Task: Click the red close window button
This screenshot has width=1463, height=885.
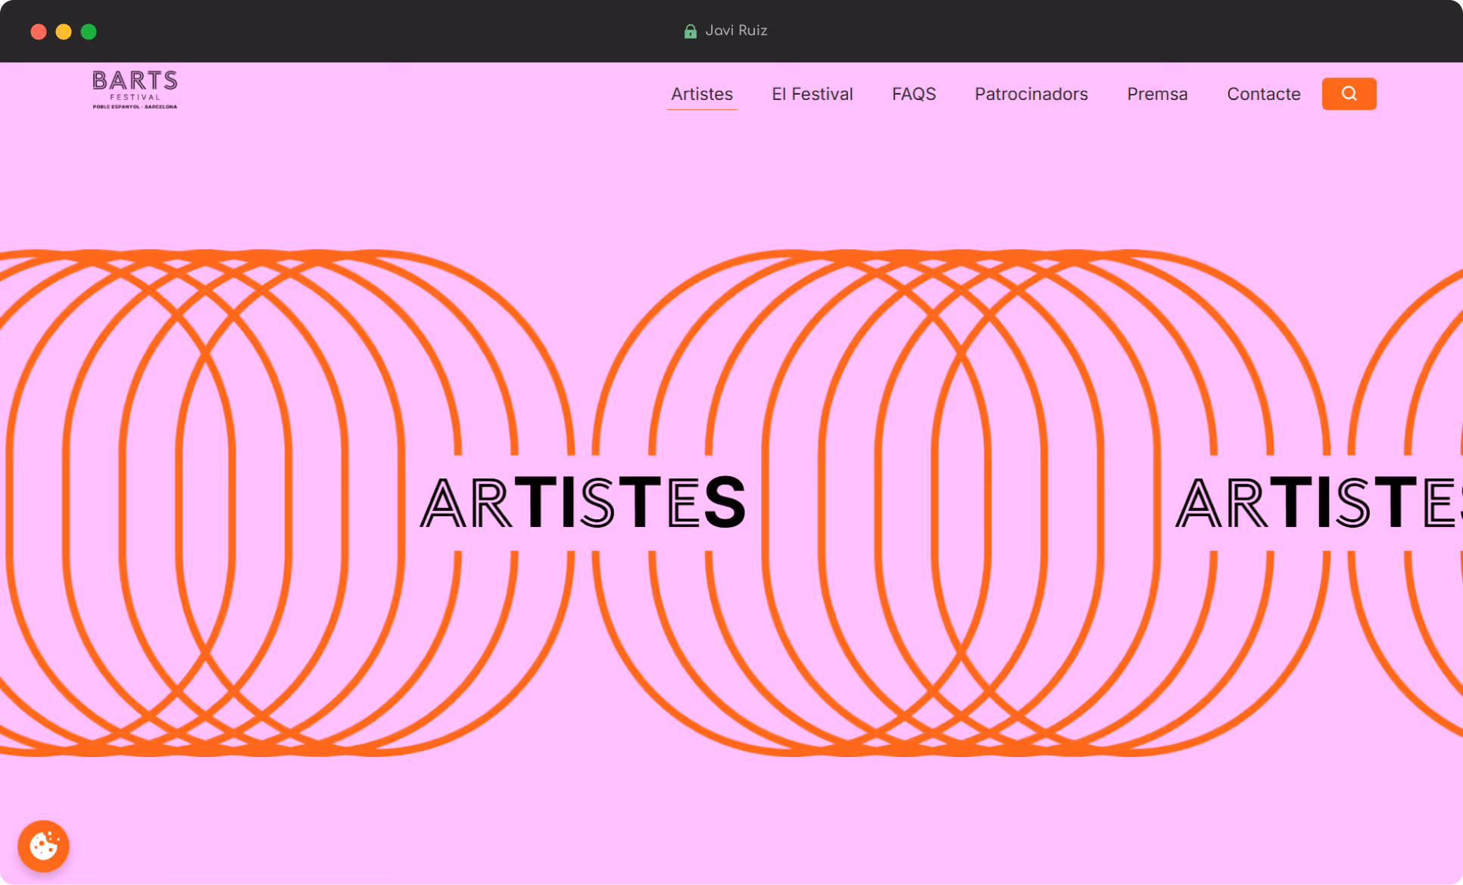Action: (x=39, y=32)
